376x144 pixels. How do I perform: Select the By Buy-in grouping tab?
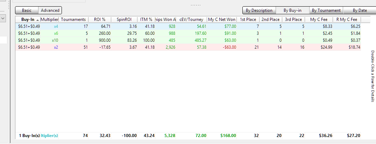click(292, 10)
